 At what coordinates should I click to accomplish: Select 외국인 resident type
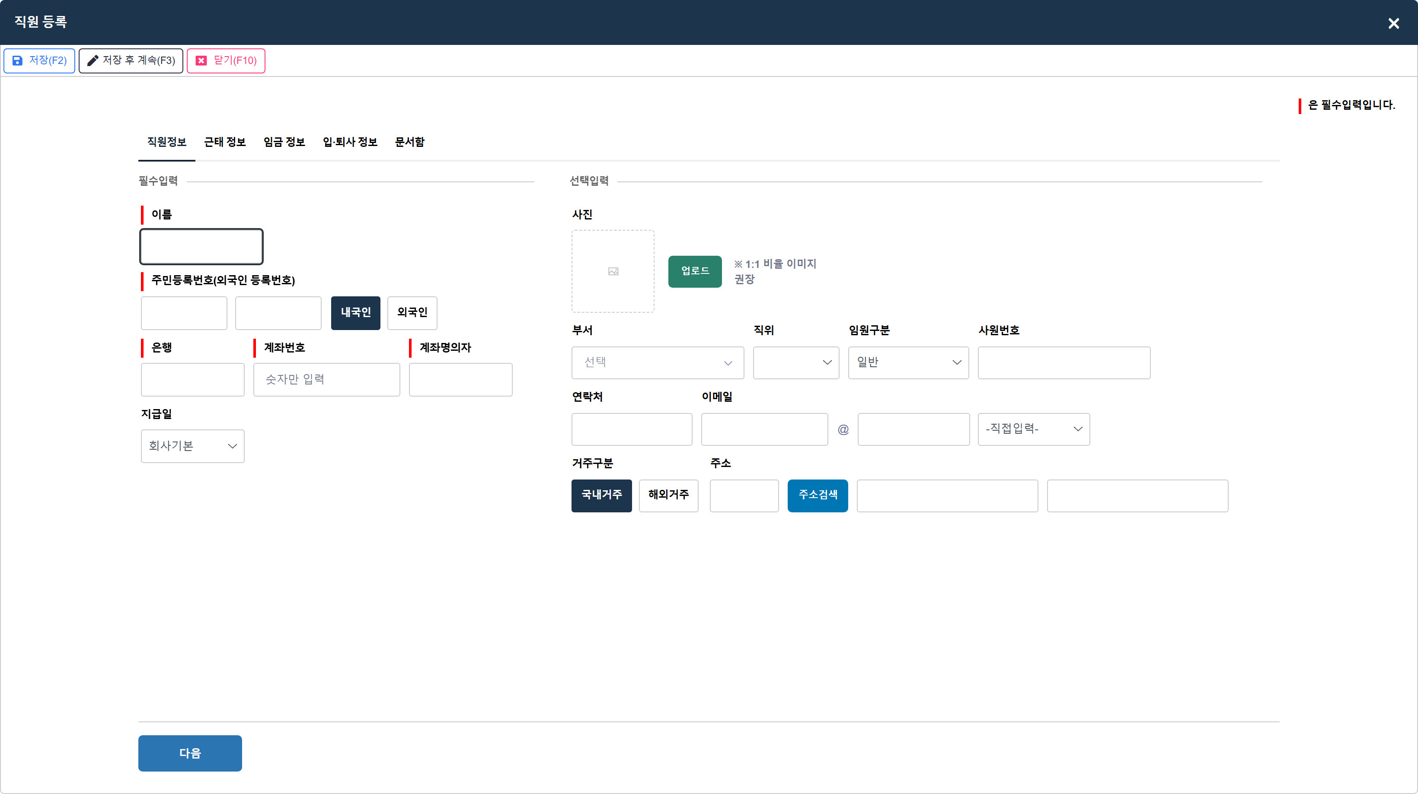point(412,313)
